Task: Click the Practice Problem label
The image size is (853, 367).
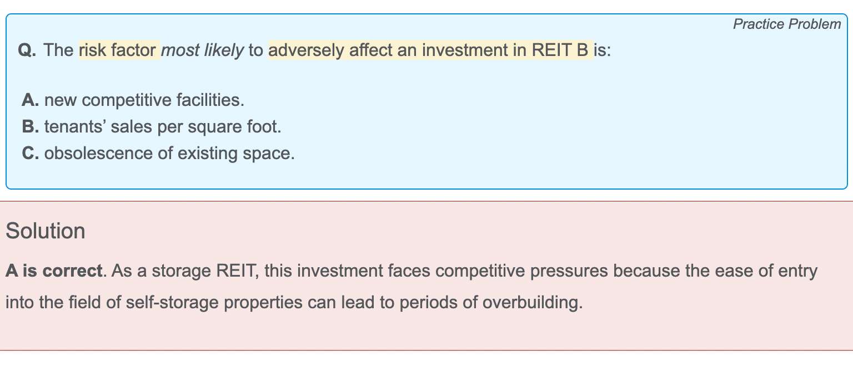Action: 786,24
